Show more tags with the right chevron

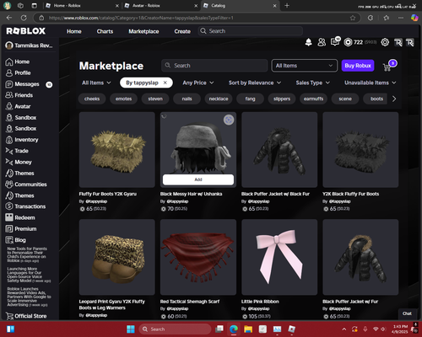point(394,99)
